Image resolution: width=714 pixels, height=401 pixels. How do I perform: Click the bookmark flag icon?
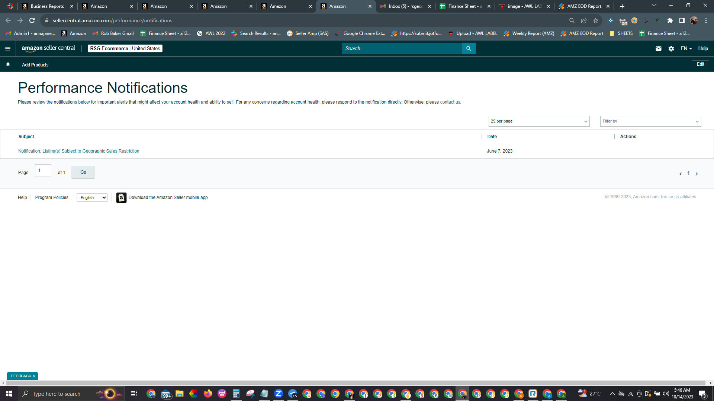pos(8,65)
